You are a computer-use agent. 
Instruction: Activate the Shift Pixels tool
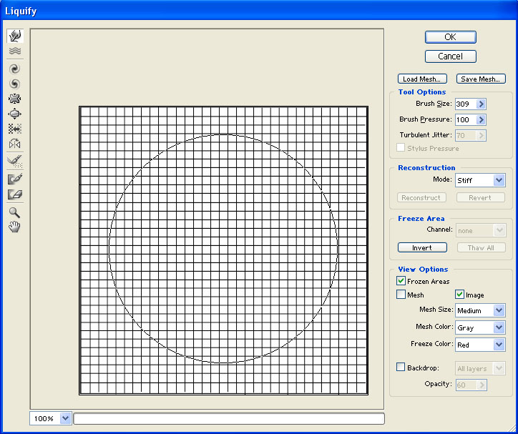(14, 129)
